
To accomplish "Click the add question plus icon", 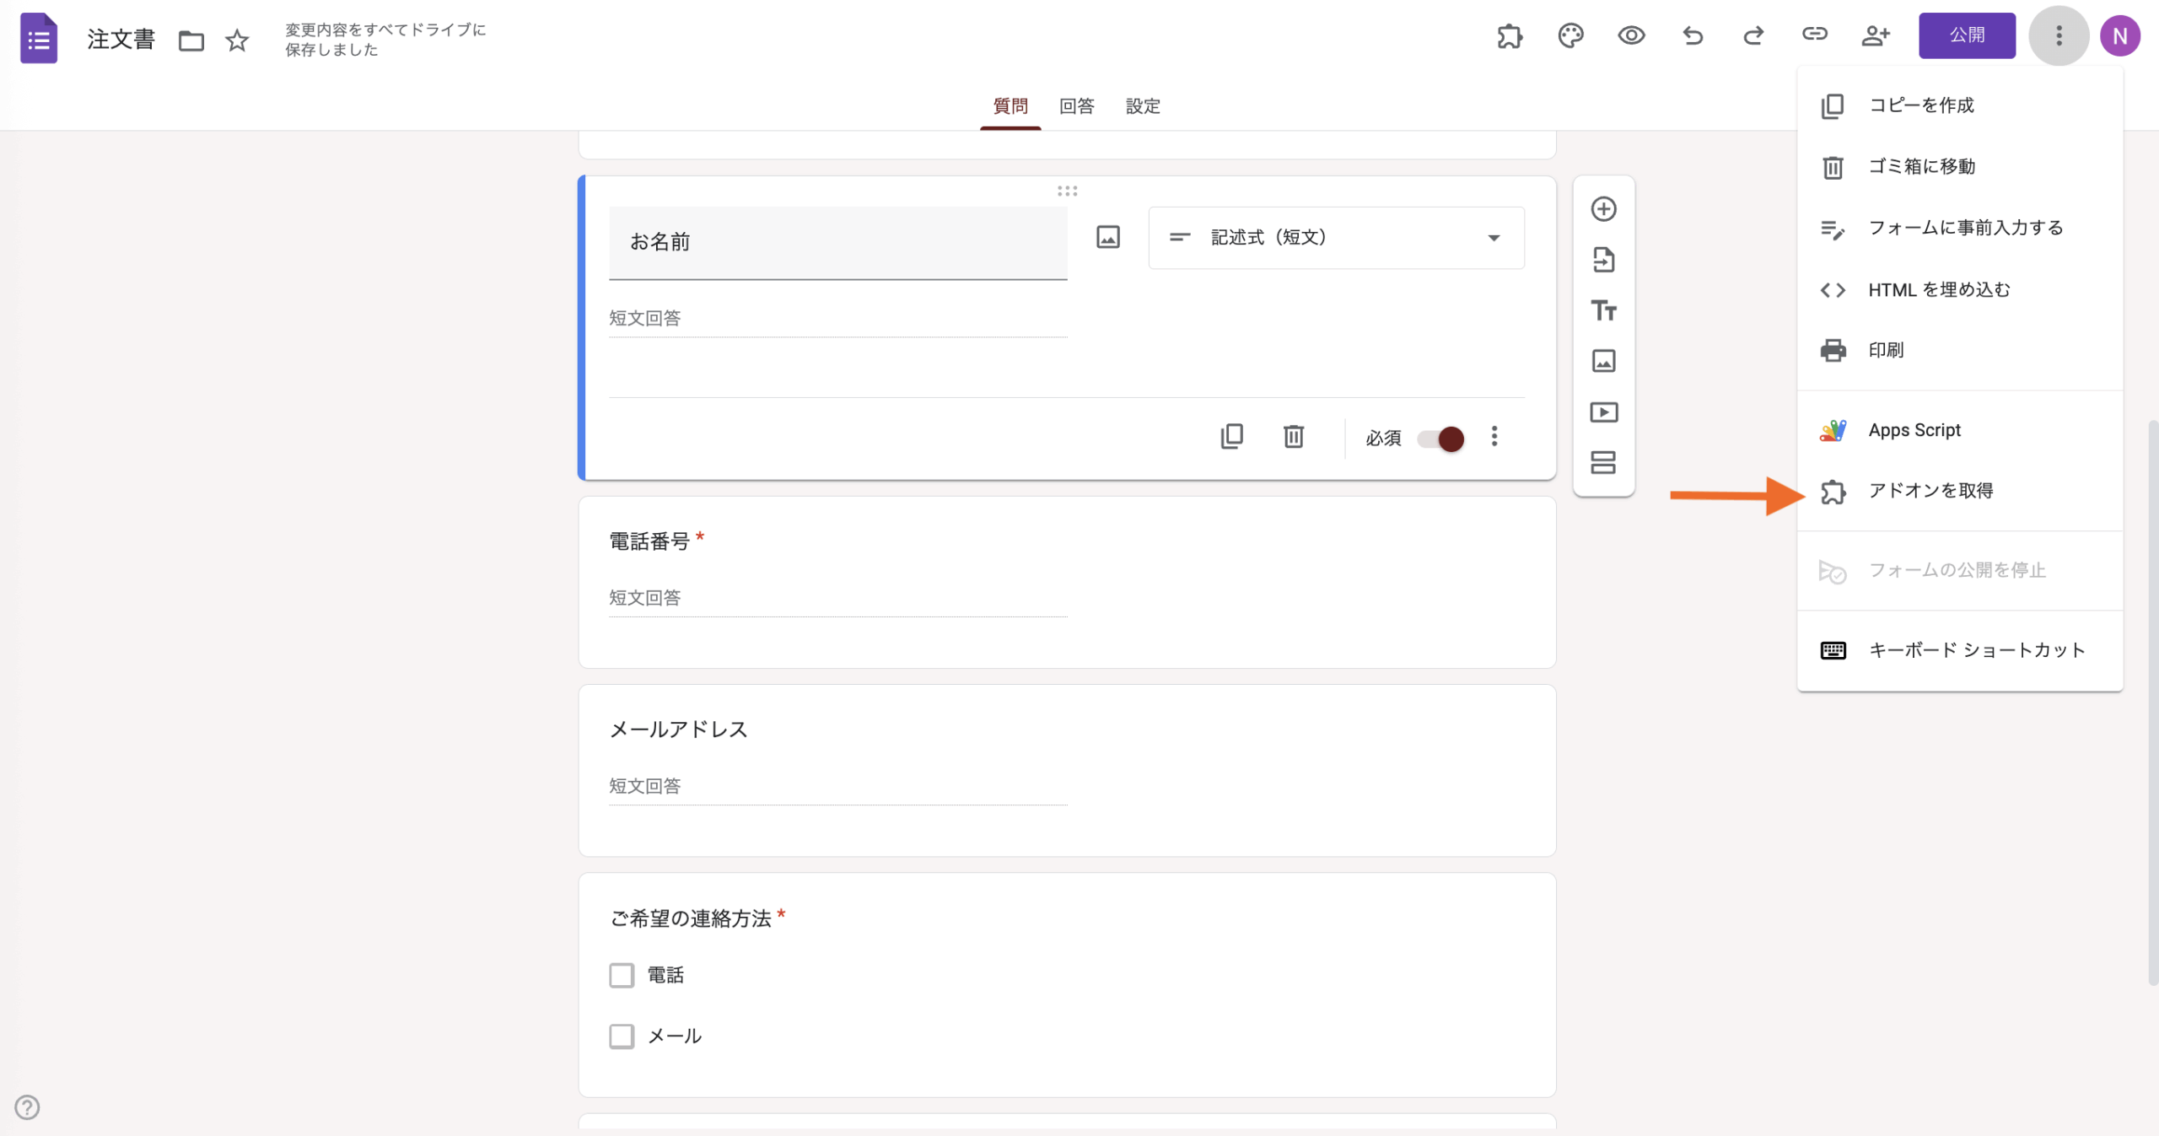I will point(1603,209).
